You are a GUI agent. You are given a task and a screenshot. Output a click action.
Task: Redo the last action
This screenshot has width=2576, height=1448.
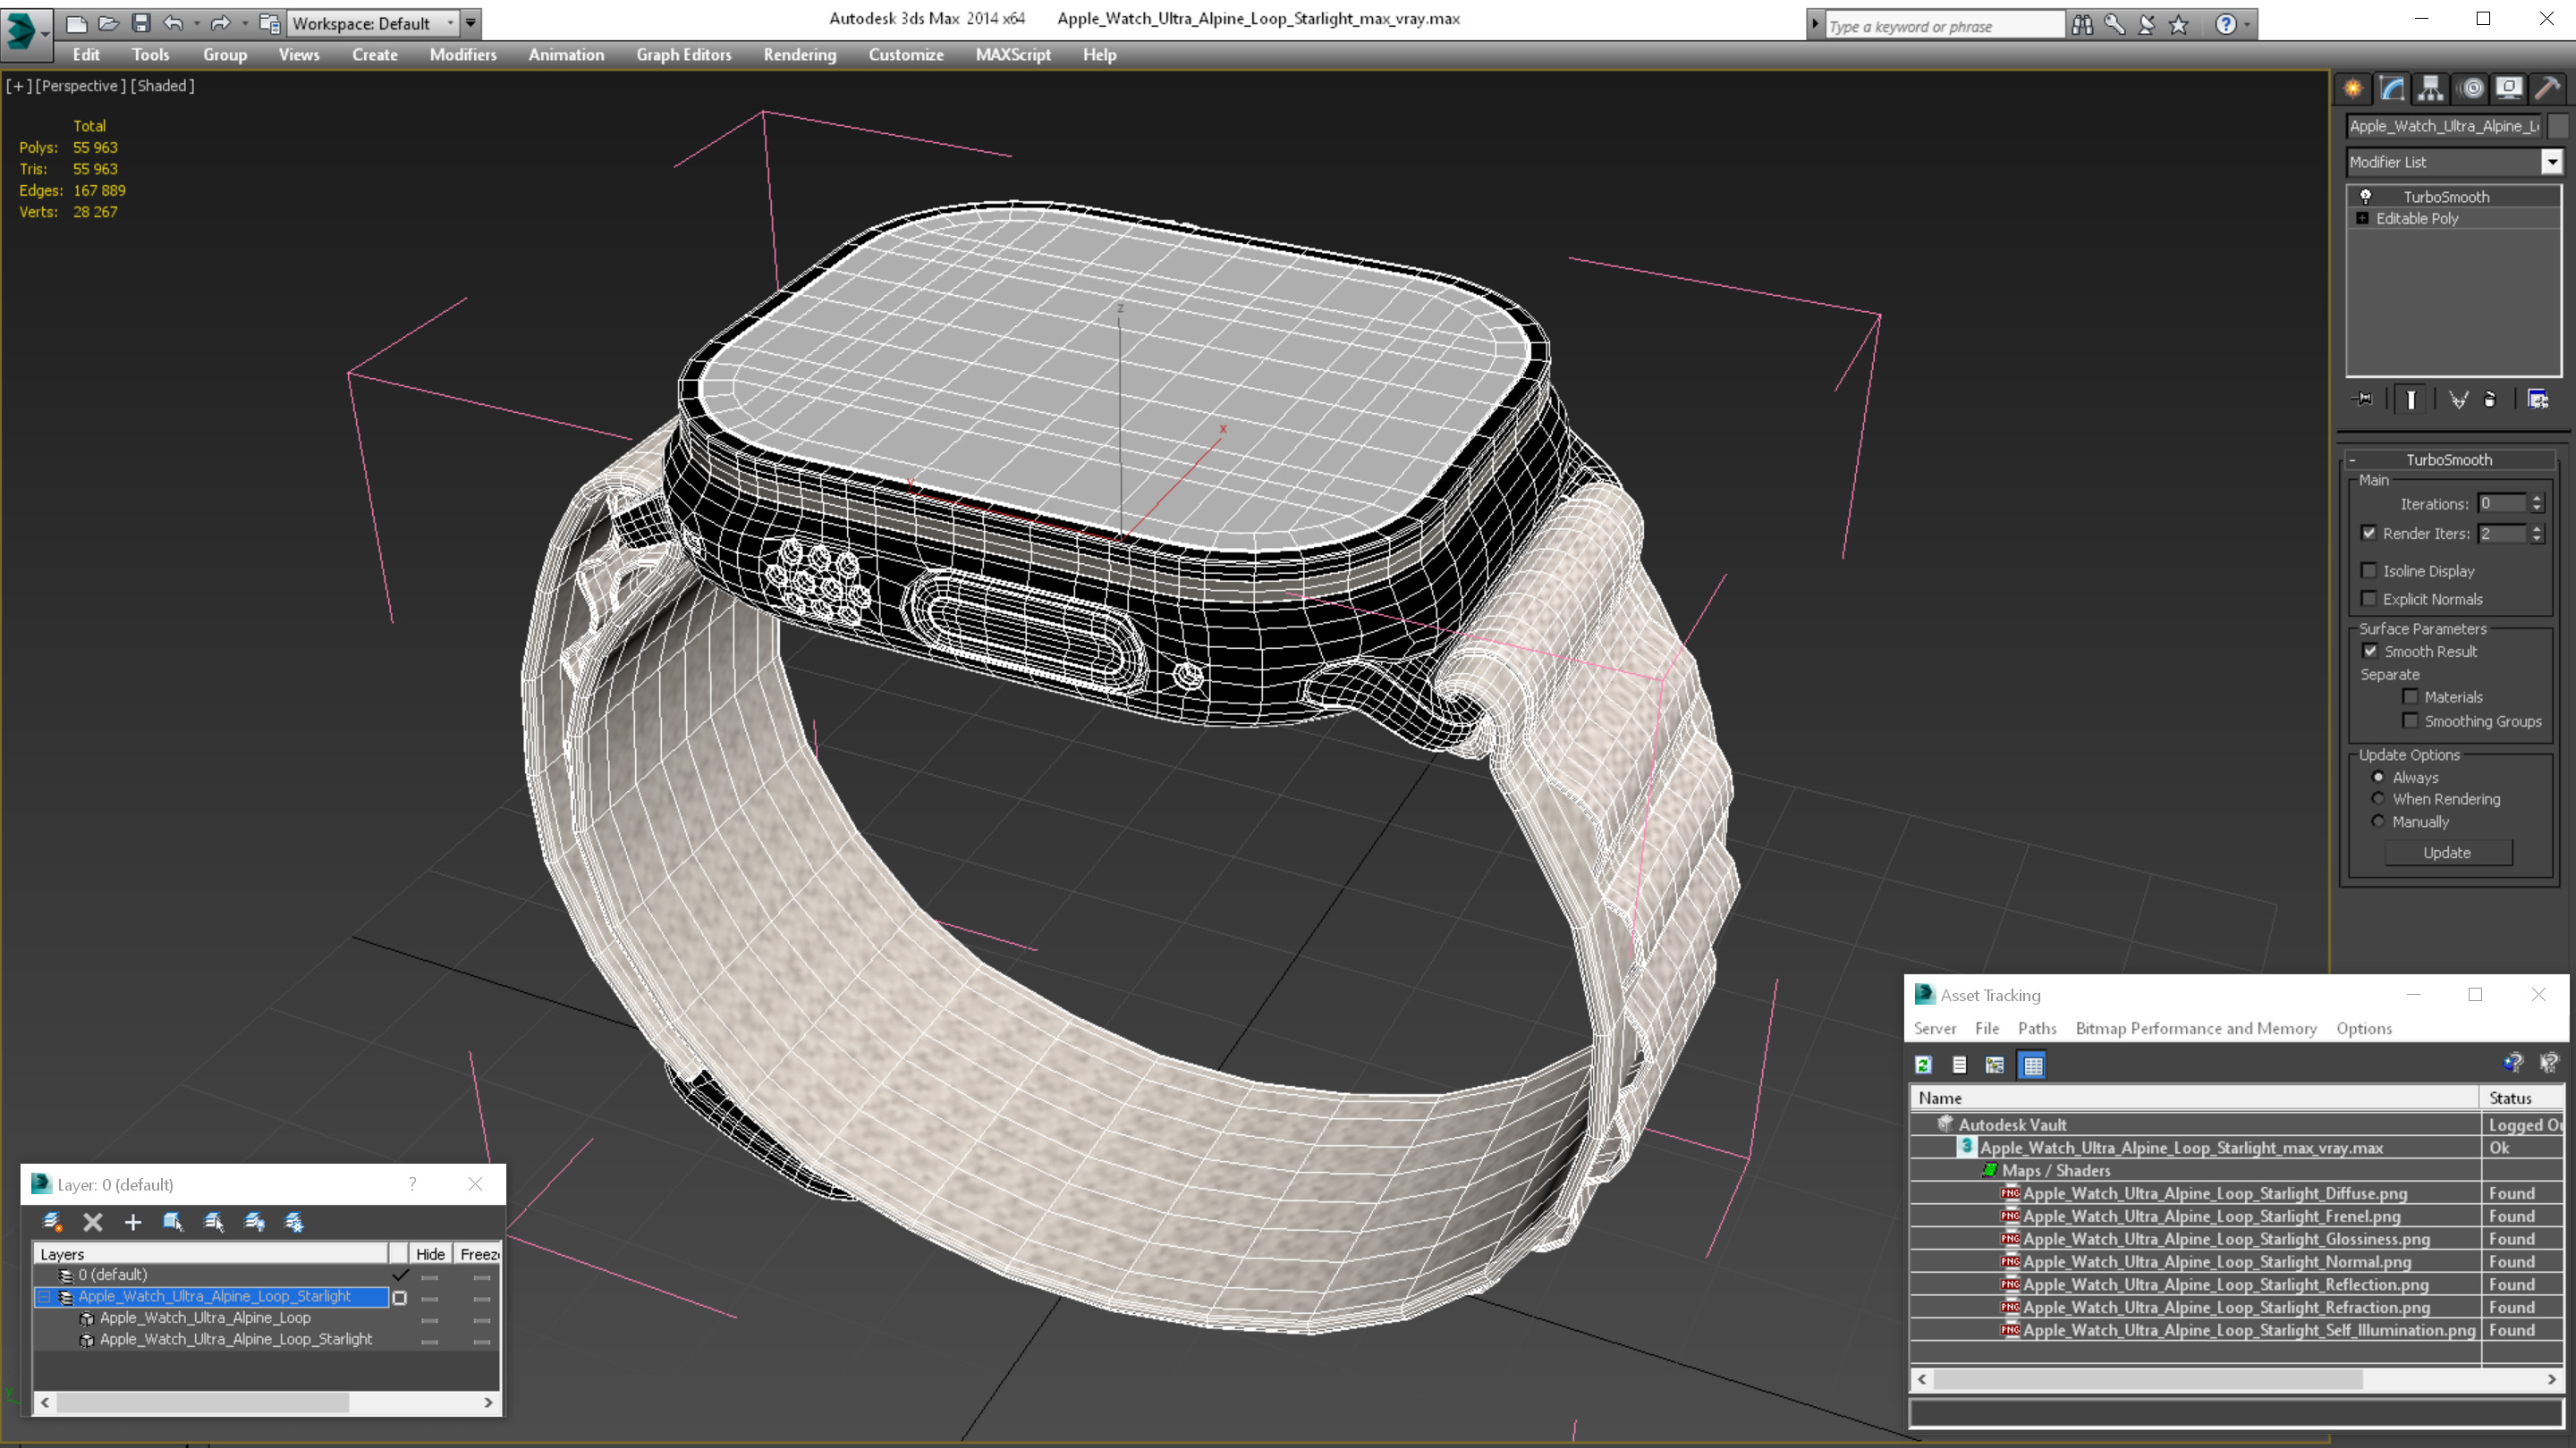pos(220,23)
